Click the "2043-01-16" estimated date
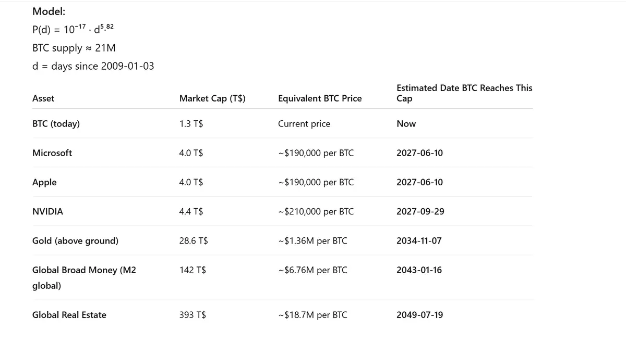The height and width of the screenshot is (344, 626). pos(419,270)
